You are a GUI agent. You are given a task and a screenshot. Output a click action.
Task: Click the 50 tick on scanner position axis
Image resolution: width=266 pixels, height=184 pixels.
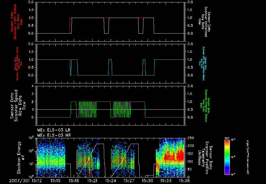pos(189,169)
